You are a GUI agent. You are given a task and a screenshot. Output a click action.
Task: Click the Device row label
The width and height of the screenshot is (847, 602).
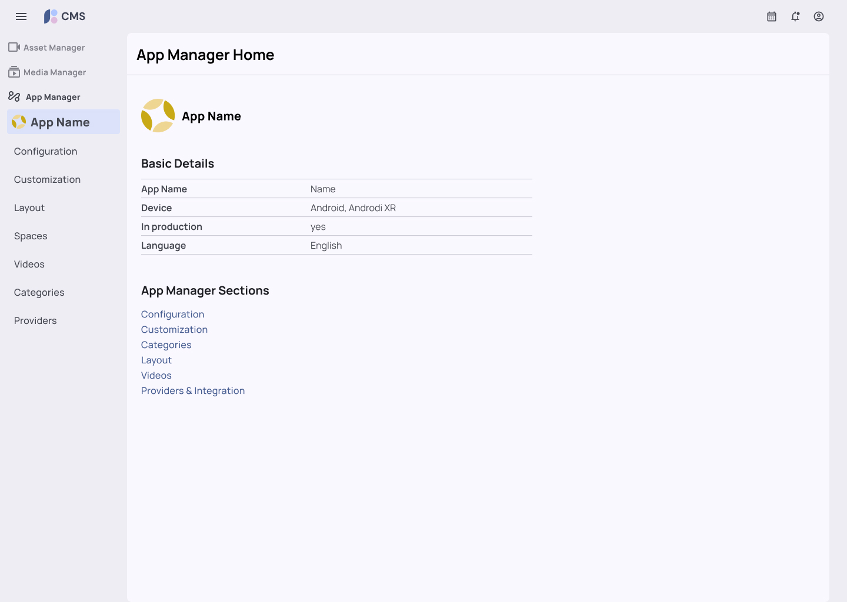point(156,208)
